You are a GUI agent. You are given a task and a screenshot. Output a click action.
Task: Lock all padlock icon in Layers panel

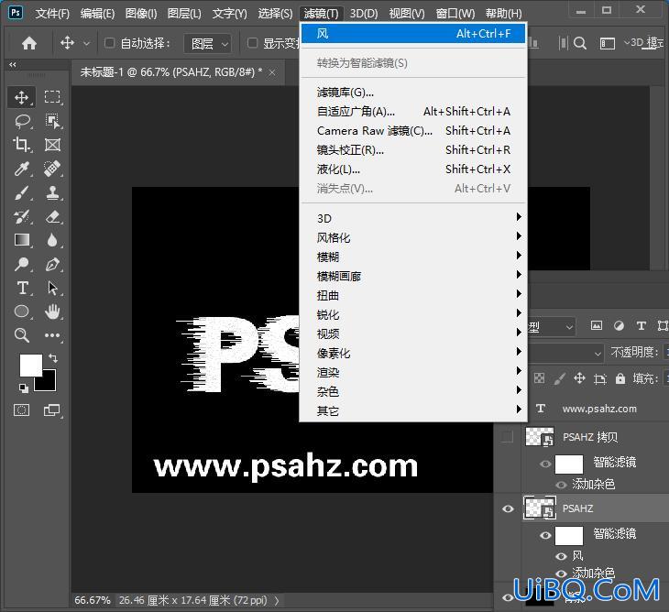pyautogui.click(x=620, y=378)
